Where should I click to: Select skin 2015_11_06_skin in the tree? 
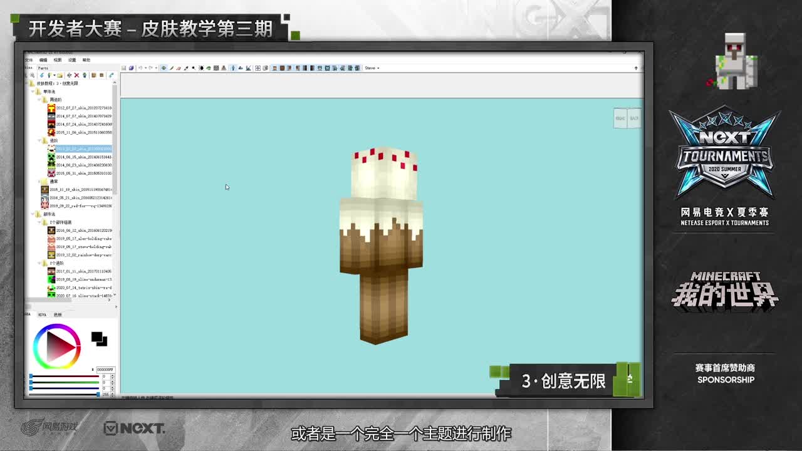click(x=80, y=132)
